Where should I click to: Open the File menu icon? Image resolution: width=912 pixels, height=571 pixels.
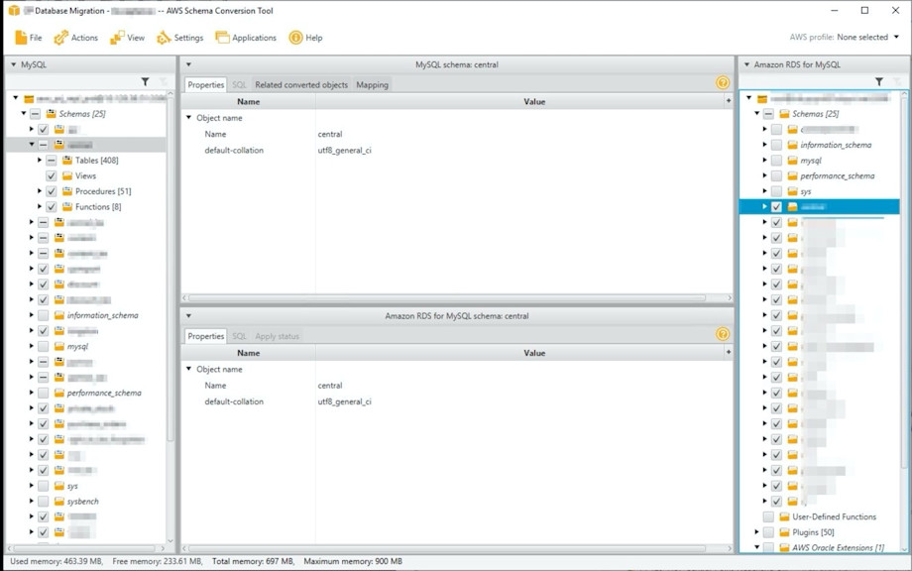point(21,38)
